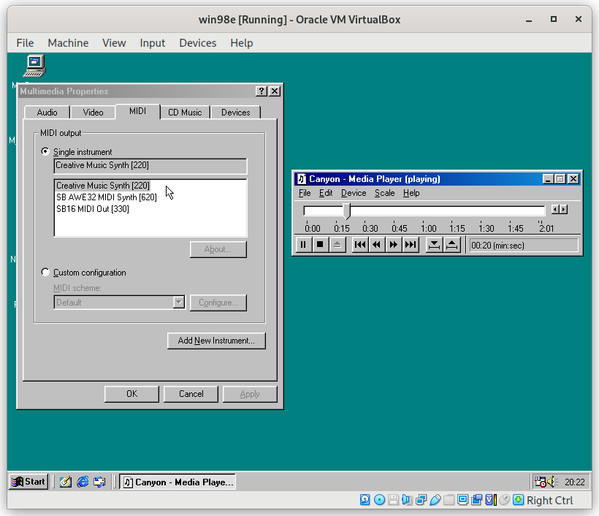Click the VirtualBox mouse integration indicator

(x=504, y=500)
